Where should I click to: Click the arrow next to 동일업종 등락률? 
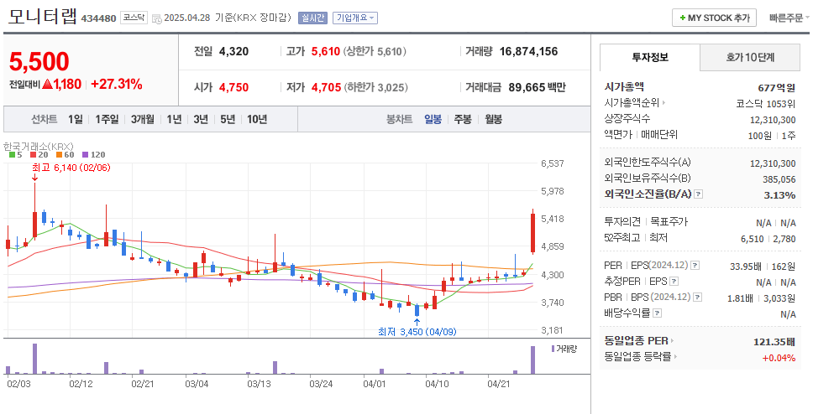point(677,356)
